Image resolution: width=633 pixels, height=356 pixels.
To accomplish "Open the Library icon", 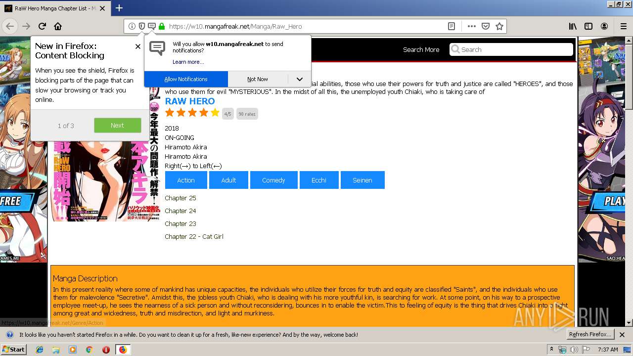I will pos(573,26).
